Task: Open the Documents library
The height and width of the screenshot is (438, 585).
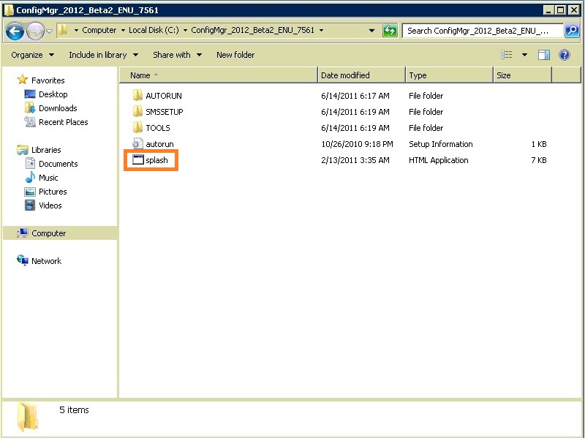Action: click(x=58, y=164)
